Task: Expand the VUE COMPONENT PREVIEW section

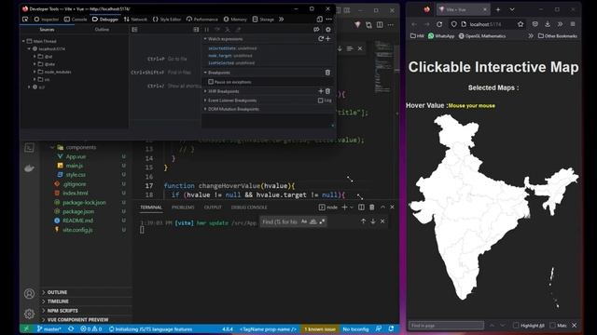Action: pos(77,319)
